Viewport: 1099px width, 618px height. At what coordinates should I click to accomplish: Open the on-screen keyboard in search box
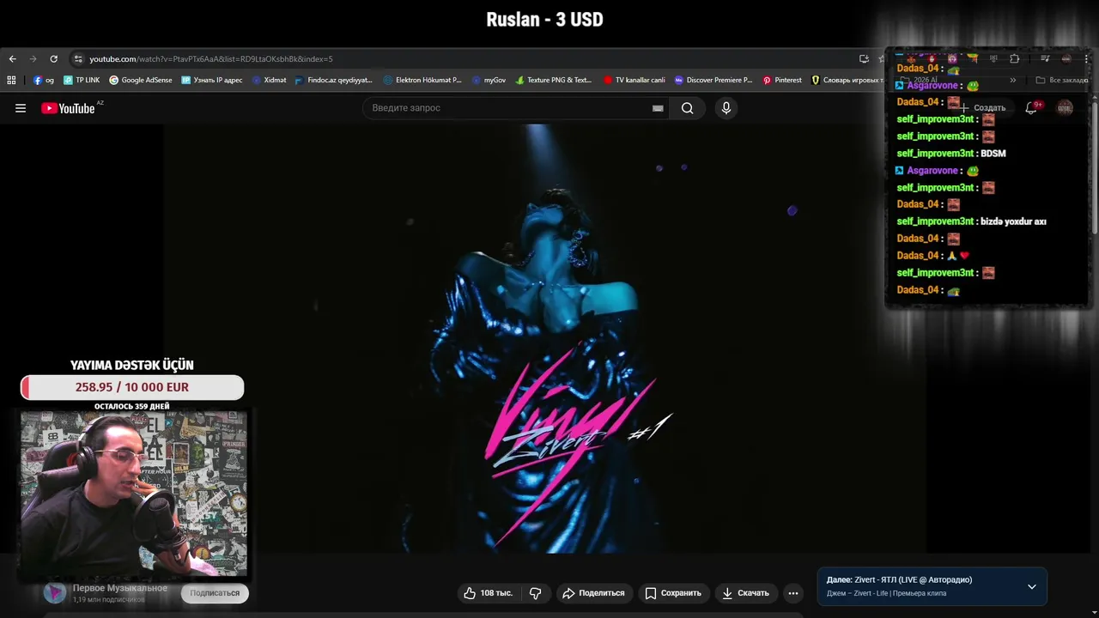658,108
